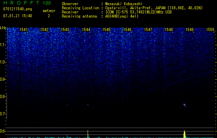217x138 pixels.
Task: Click the 0.8 kHz axis label
Action: [3, 97]
